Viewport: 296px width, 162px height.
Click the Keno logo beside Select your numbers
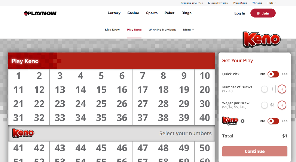[23, 133]
